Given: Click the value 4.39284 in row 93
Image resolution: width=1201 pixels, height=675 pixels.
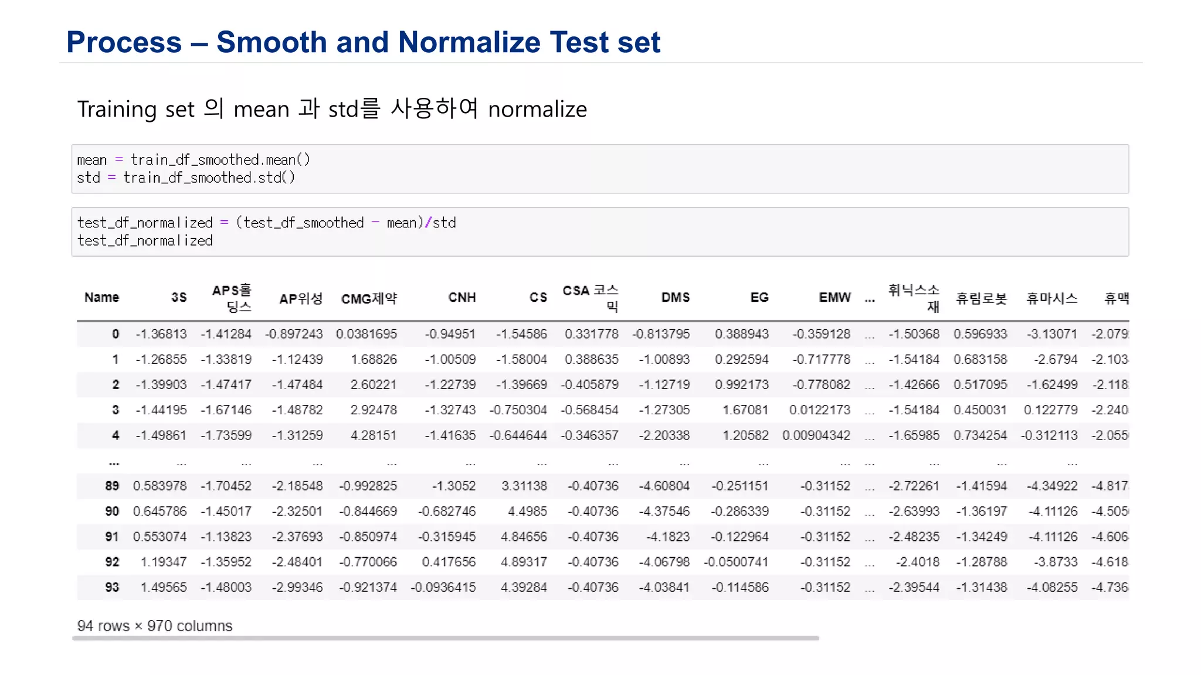Looking at the screenshot, I should (524, 587).
